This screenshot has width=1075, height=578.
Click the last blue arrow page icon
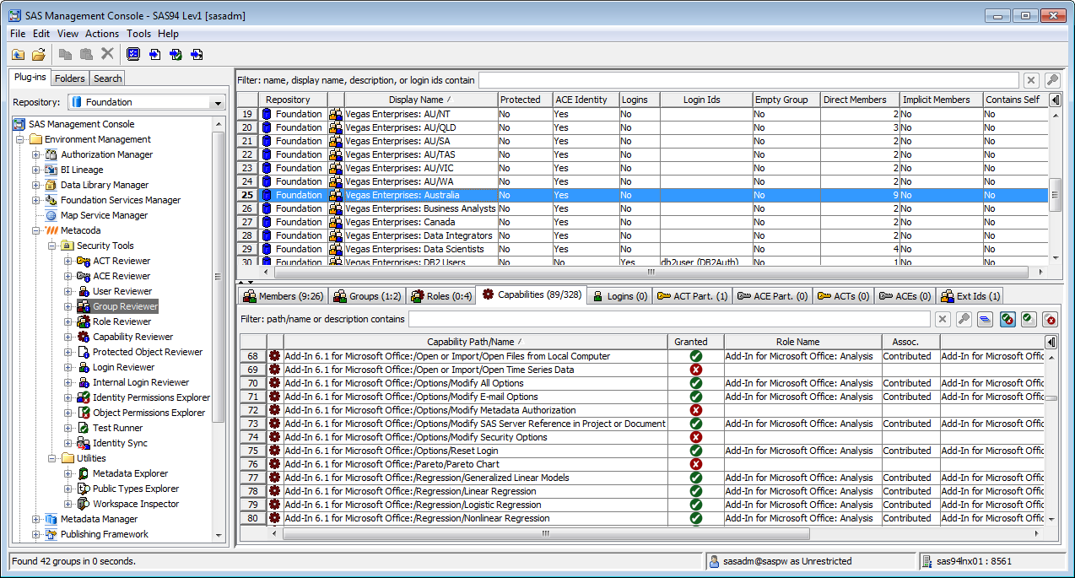[x=197, y=54]
